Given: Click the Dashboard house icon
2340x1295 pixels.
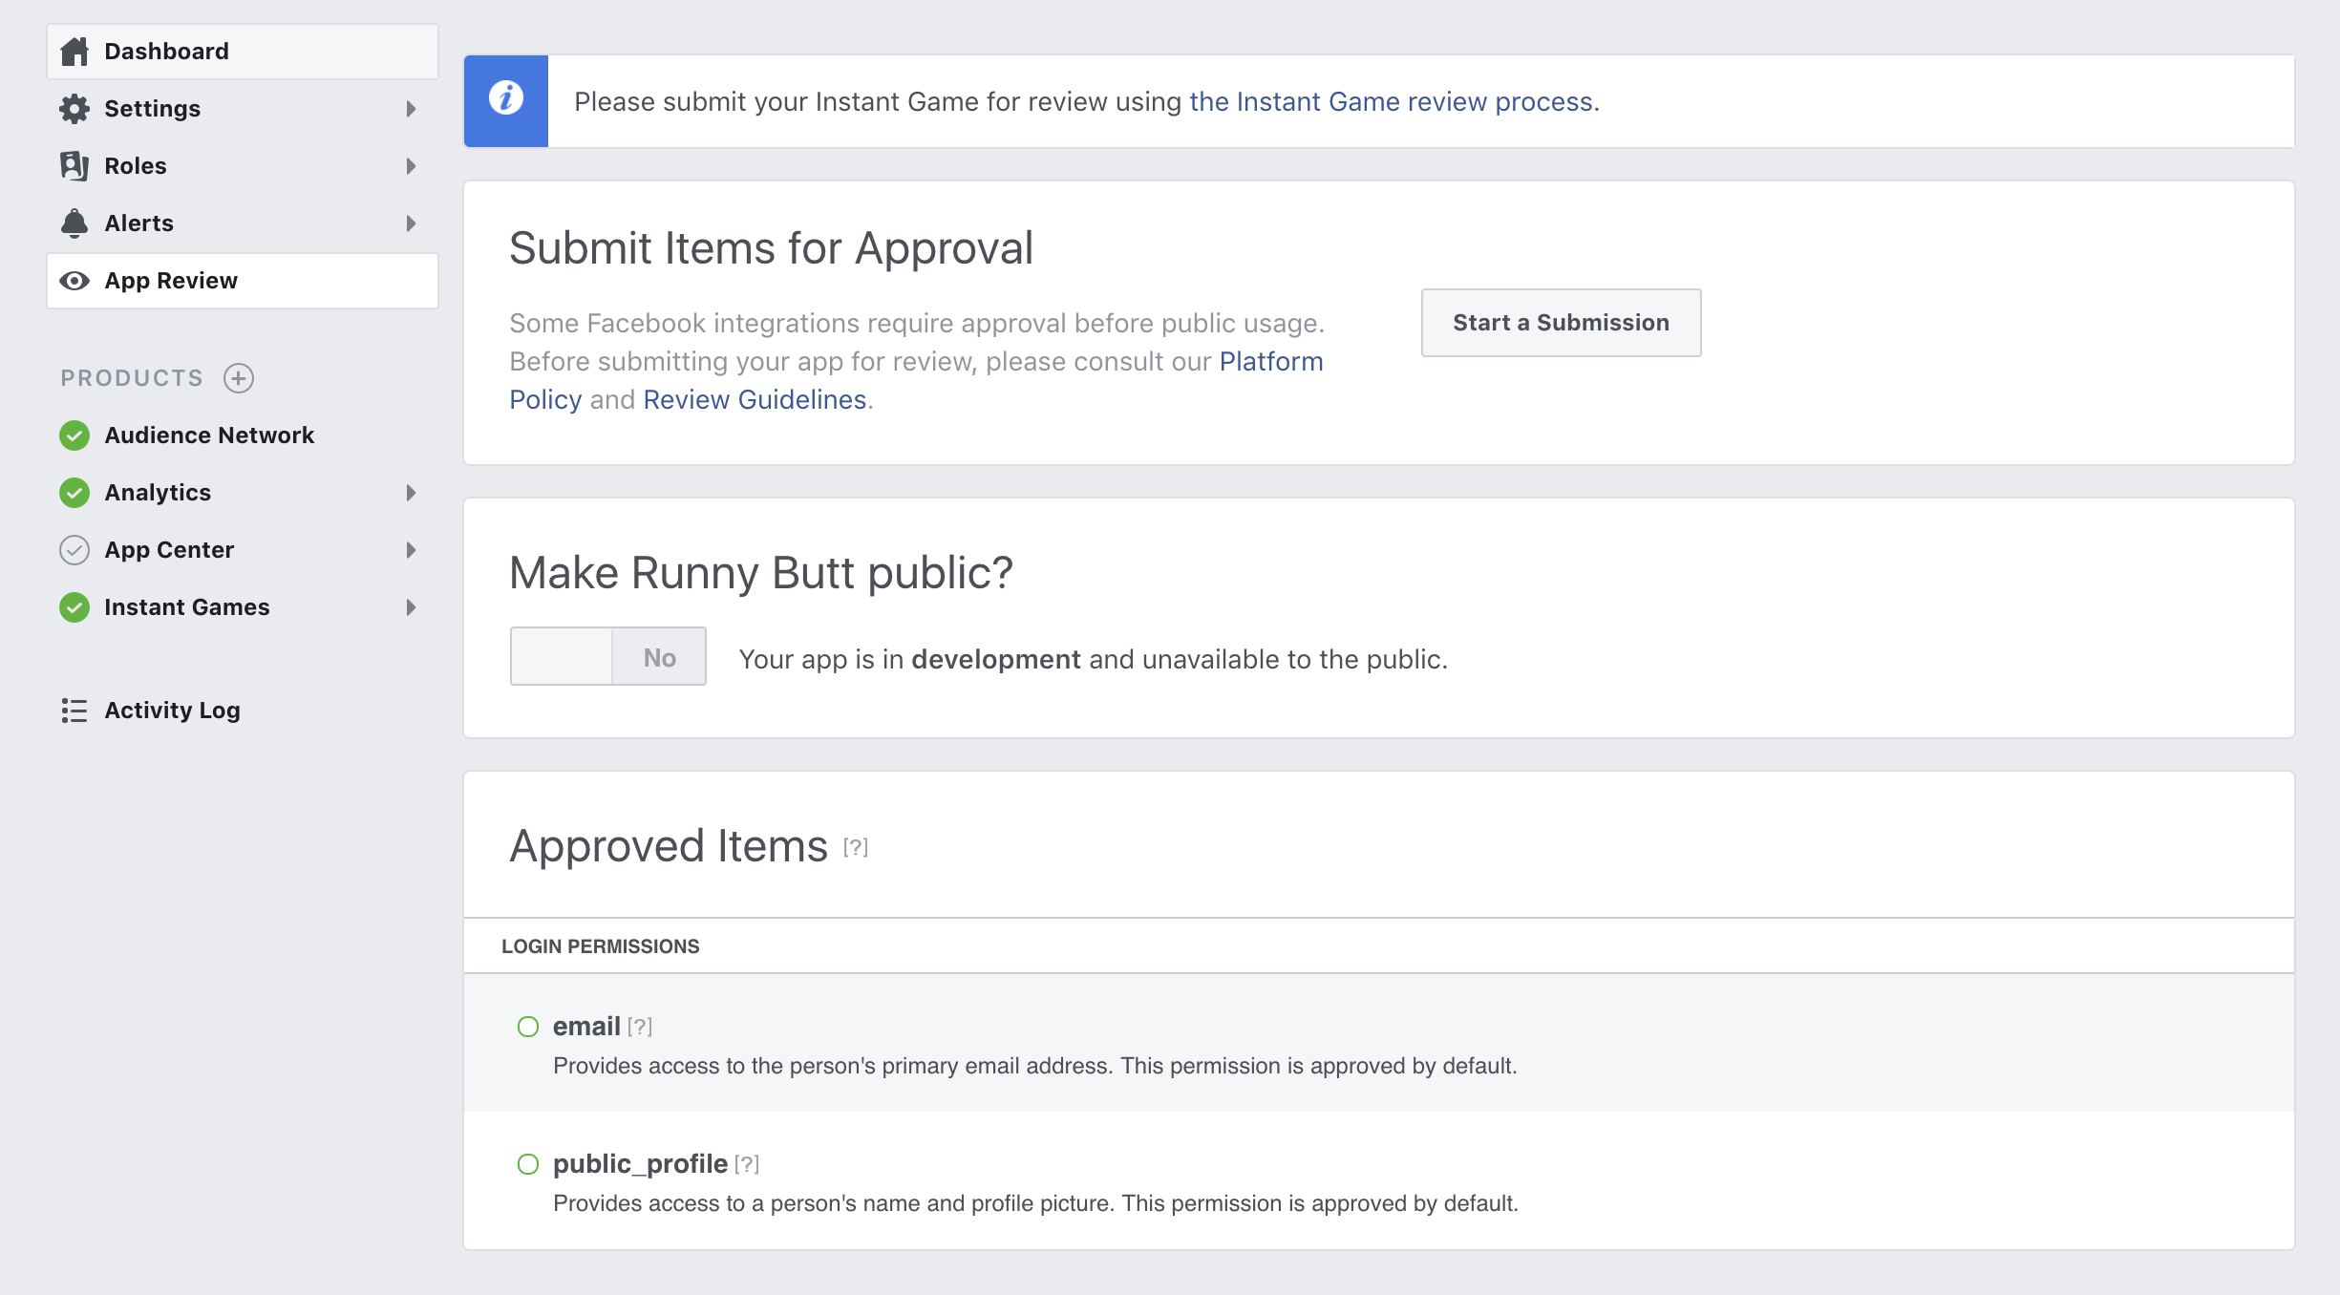Looking at the screenshot, I should point(74,52).
